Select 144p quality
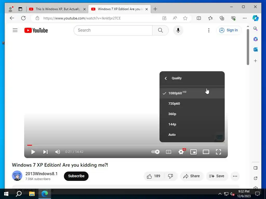The width and height of the screenshot is (266, 199). 192,124
